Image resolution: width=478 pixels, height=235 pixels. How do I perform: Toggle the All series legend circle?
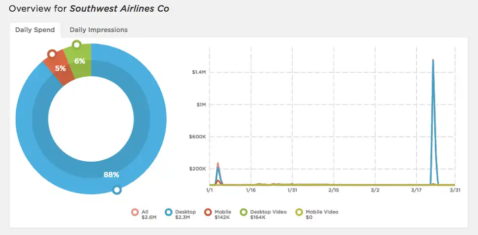[135, 212]
